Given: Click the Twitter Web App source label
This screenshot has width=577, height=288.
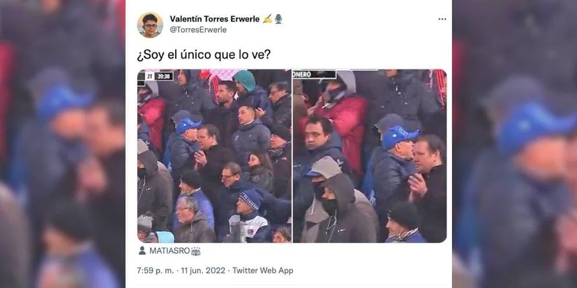Looking at the screenshot, I should [263, 271].
